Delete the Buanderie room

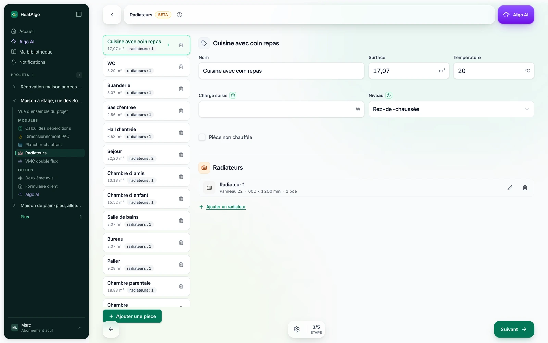(x=181, y=89)
